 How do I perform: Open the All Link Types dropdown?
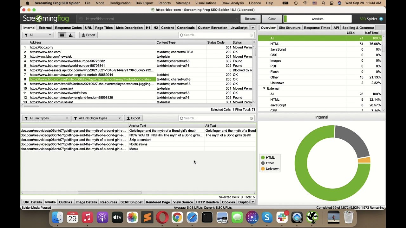coord(46,118)
